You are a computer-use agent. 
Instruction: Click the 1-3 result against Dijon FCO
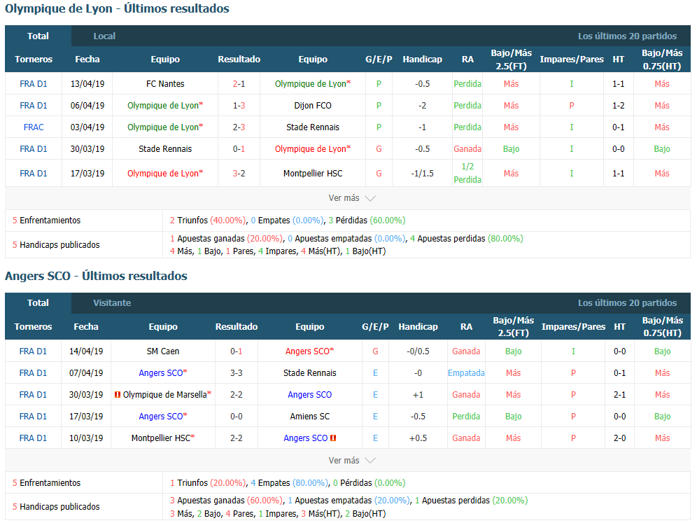point(239,106)
